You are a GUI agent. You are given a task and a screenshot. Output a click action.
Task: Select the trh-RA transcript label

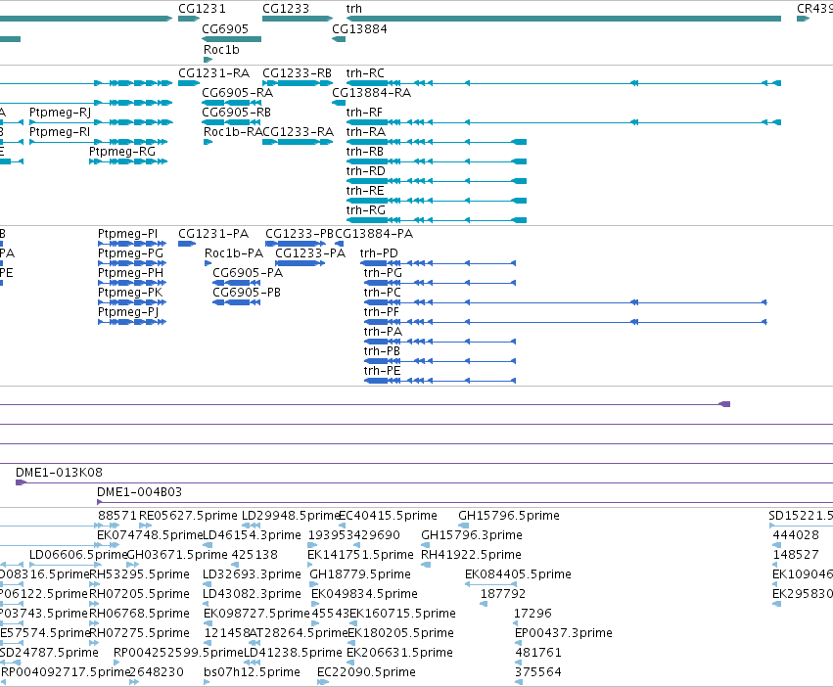(x=365, y=132)
